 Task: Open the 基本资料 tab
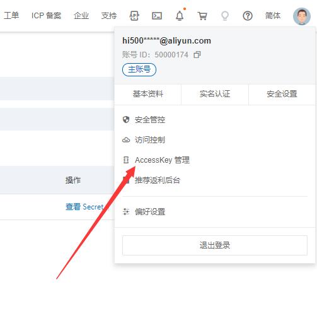click(x=148, y=94)
